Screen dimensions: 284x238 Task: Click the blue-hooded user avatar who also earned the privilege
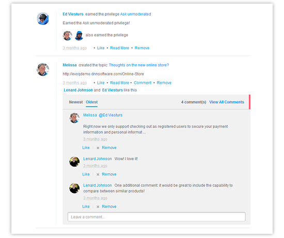pos(79,36)
